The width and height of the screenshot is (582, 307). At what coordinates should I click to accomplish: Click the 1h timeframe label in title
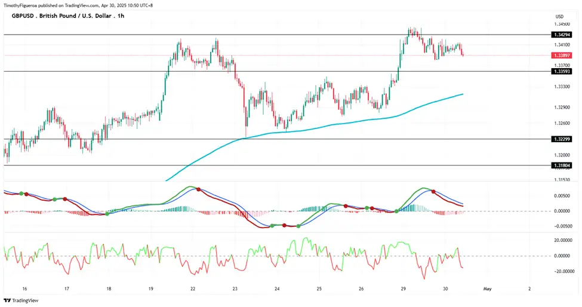[121, 16]
